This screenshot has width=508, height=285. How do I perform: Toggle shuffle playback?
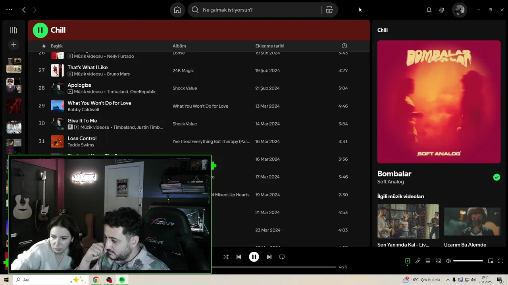click(226, 257)
